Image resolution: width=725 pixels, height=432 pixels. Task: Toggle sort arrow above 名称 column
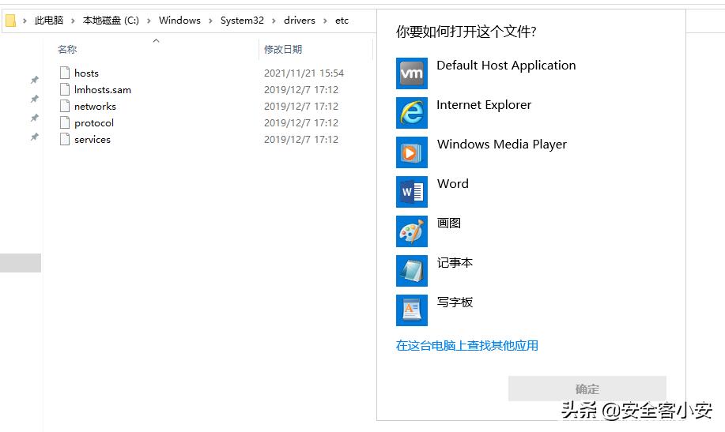coord(157,40)
